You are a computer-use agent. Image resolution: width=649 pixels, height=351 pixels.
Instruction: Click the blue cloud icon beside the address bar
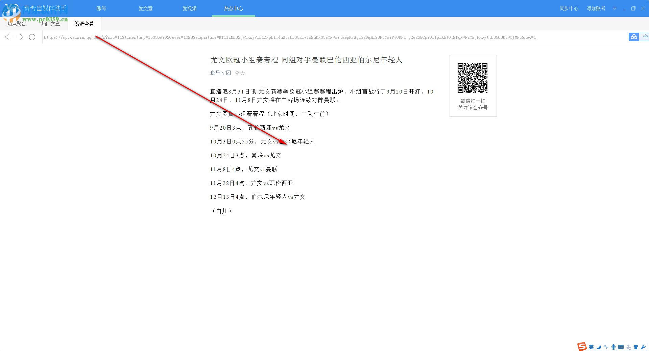pos(634,37)
